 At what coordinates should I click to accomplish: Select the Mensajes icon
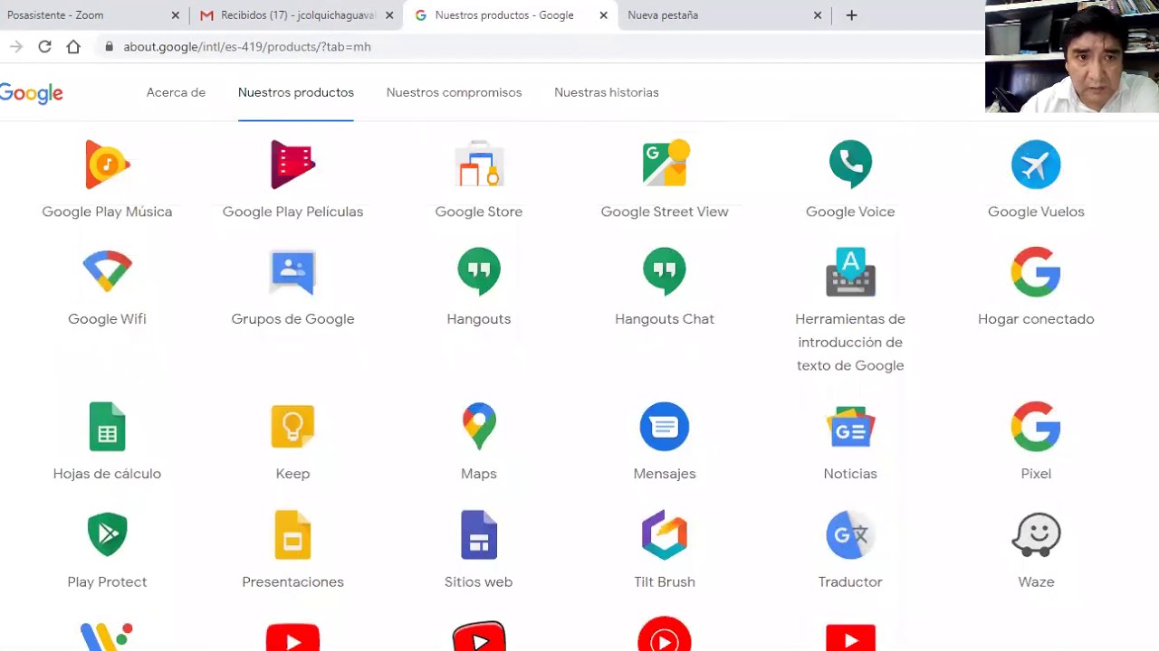point(665,427)
